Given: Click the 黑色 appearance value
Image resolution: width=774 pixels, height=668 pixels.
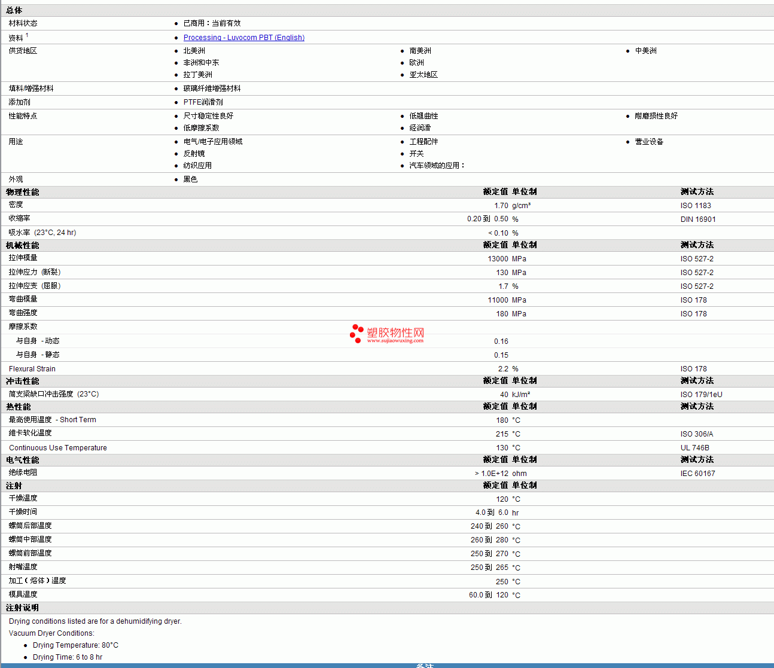Looking at the screenshot, I should click(190, 179).
